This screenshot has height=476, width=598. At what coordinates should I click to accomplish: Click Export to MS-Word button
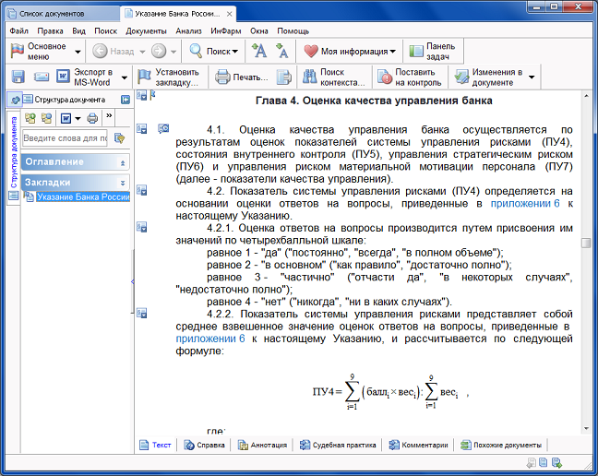pyautogui.click(x=88, y=77)
